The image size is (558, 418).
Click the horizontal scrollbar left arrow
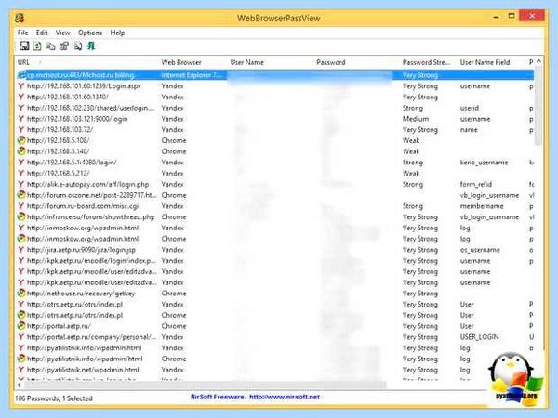(x=20, y=385)
